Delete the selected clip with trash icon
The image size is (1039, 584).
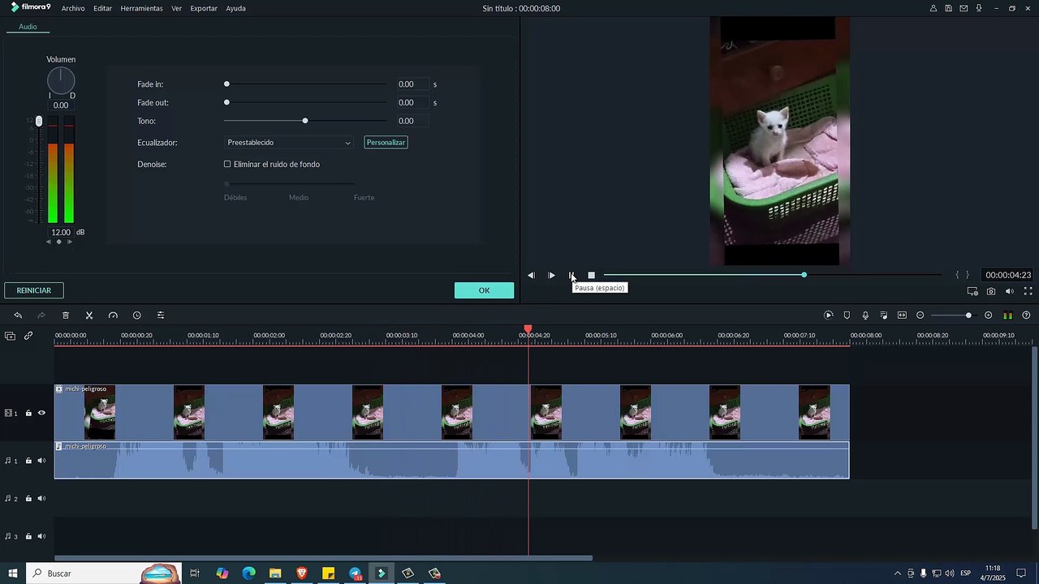point(66,316)
